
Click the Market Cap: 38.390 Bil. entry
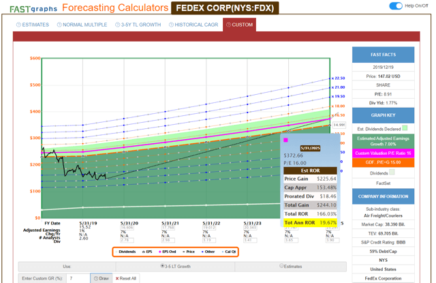click(x=383, y=224)
